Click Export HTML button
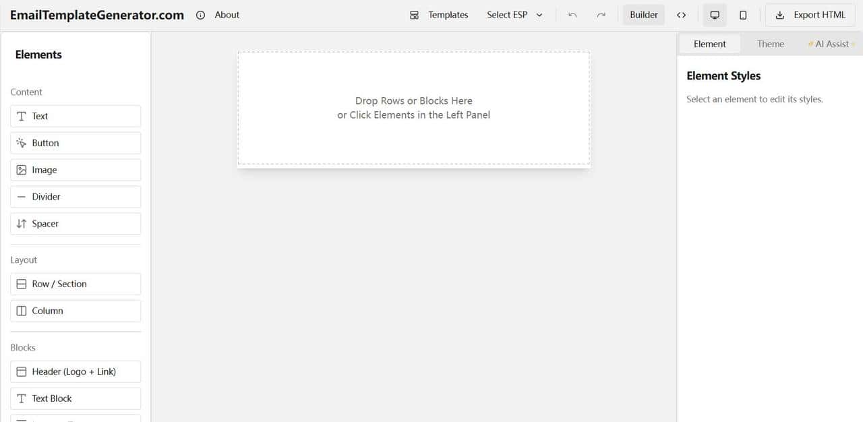 (x=810, y=15)
